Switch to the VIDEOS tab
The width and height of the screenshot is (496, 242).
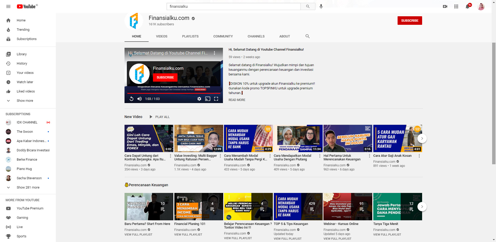(162, 36)
